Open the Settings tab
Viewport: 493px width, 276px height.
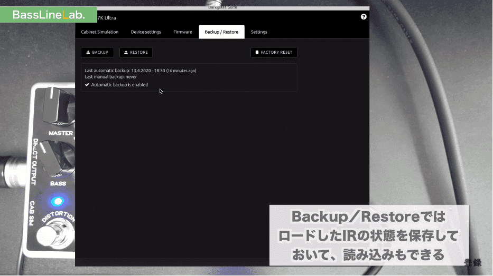(259, 32)
